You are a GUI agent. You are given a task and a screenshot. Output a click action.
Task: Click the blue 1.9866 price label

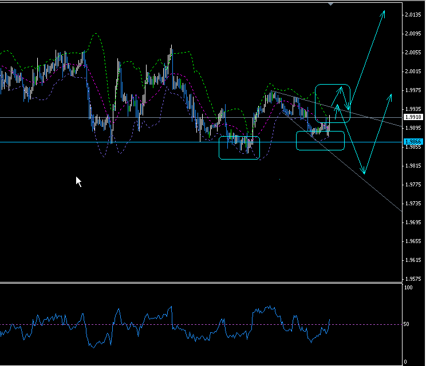pyautogui.click(x=413, y=142)
